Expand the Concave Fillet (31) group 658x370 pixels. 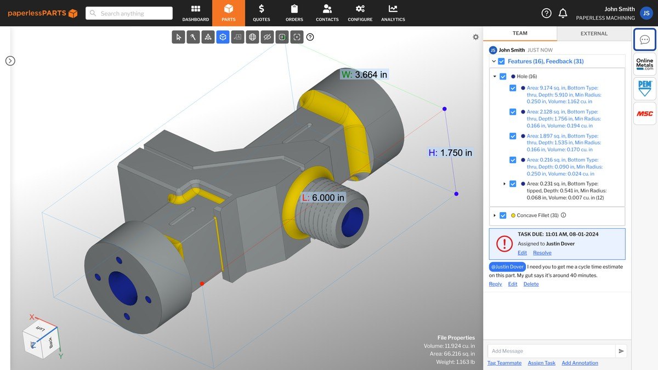[x=495, y=215]
